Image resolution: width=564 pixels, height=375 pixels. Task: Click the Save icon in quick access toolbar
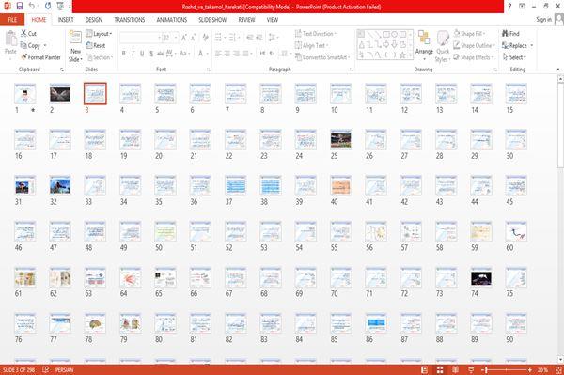pos(20,7)
